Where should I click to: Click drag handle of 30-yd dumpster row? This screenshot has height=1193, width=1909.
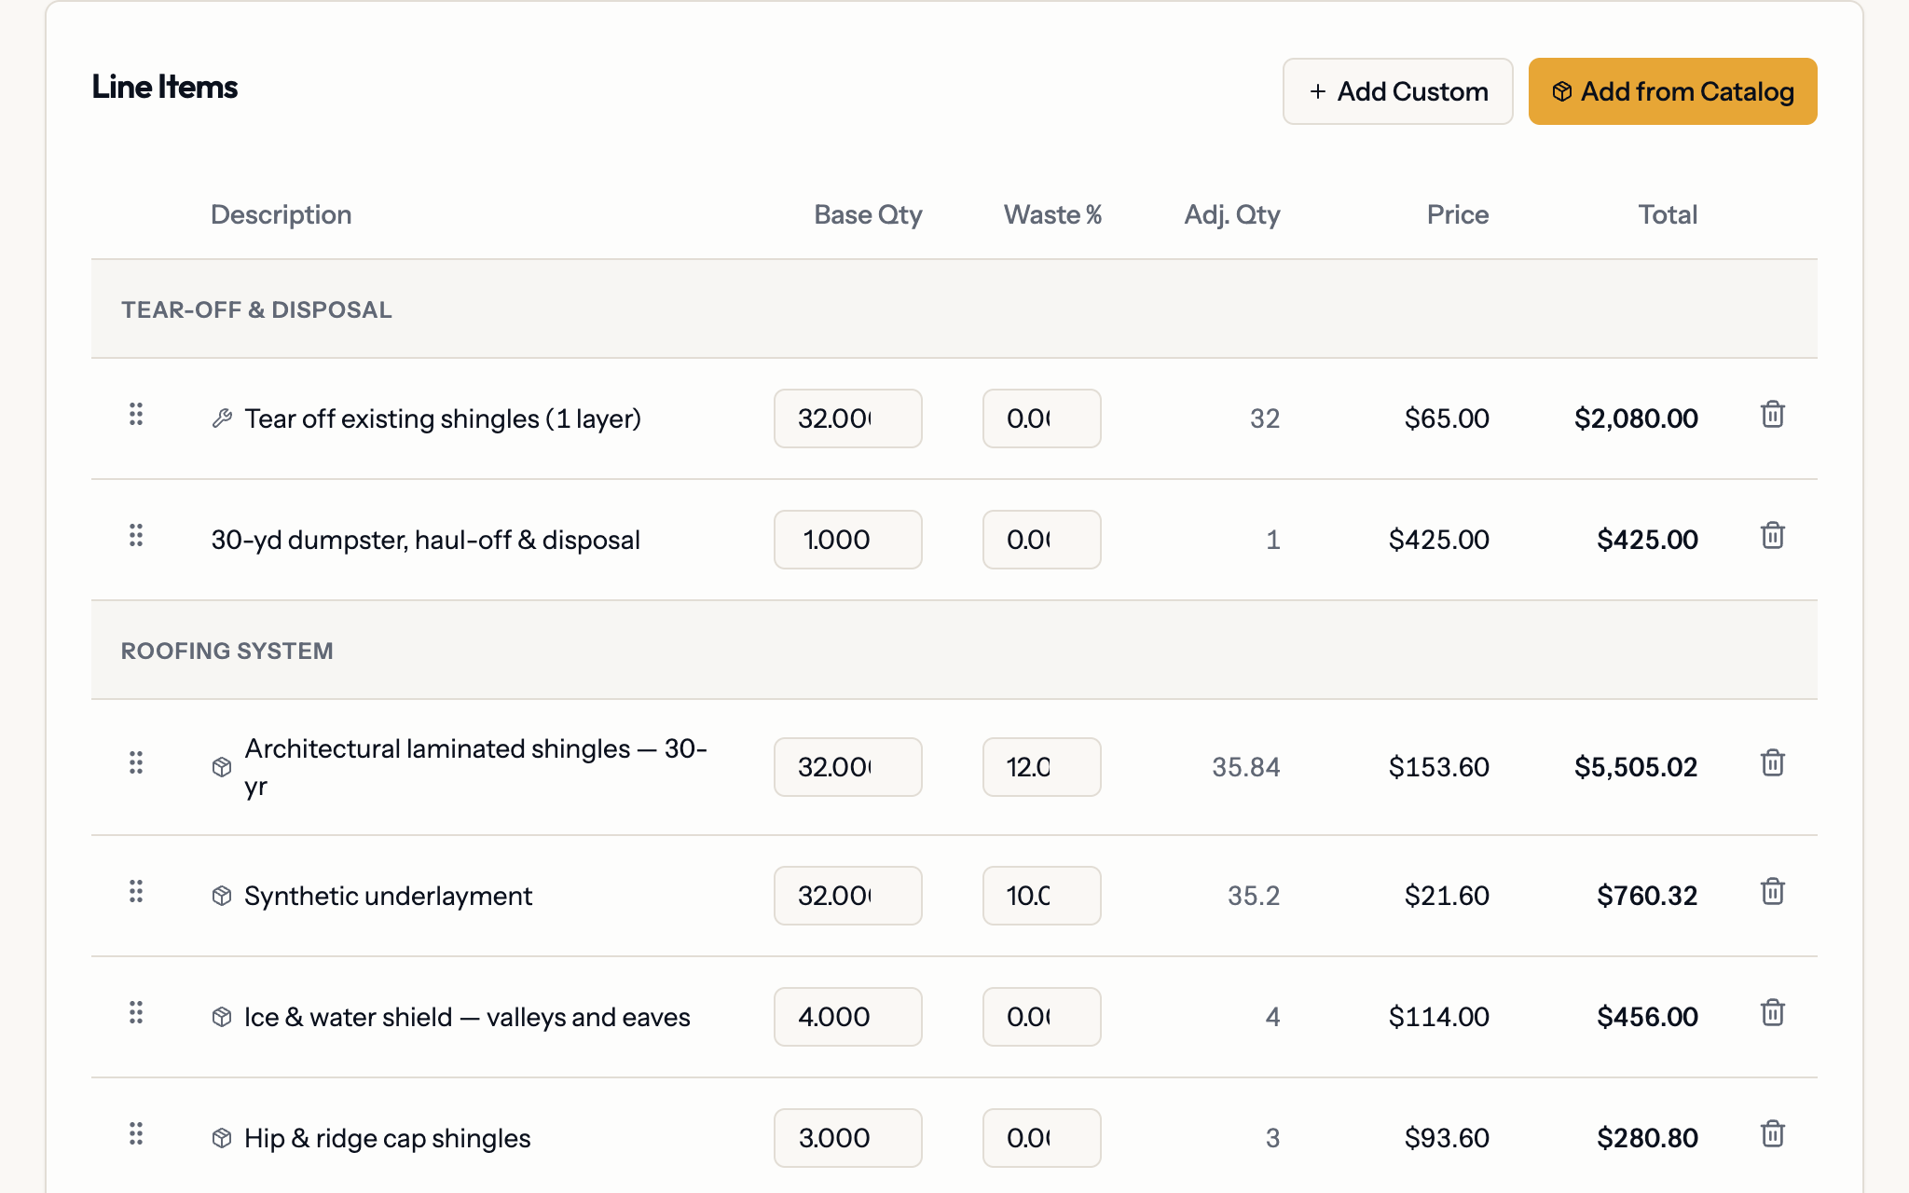pyautogui.click(x=136, y=536)
